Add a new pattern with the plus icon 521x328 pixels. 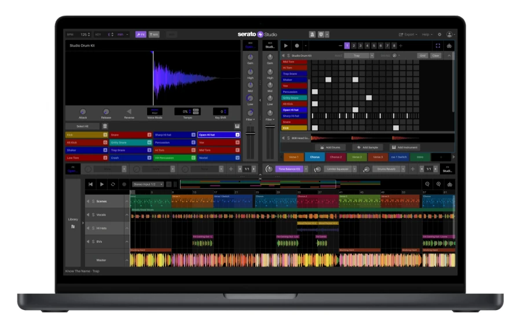click(401, 46)
